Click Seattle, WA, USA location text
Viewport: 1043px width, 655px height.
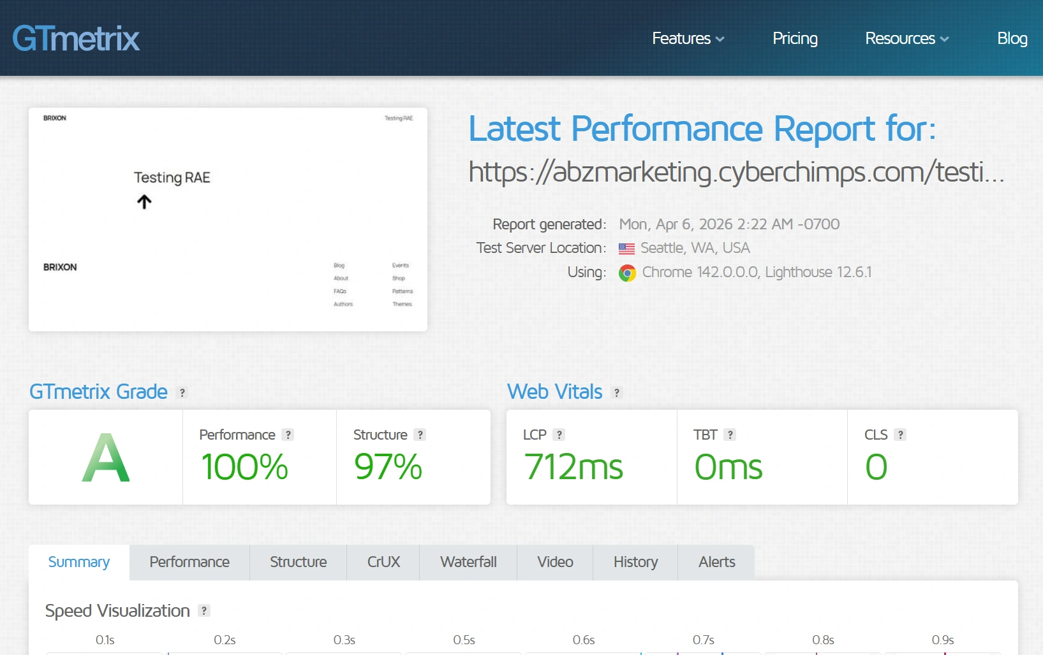coord(695,248)
